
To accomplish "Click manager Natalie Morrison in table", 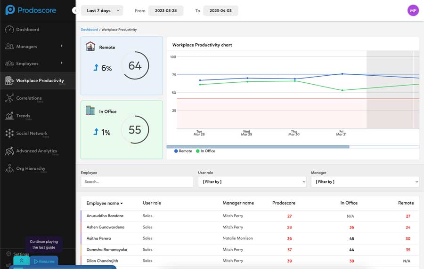I will 238,238.
